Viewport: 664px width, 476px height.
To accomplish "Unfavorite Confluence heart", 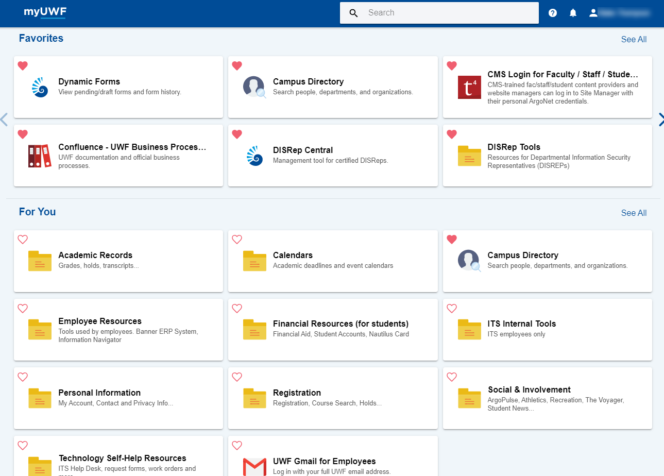I will [x=23, y=134].
